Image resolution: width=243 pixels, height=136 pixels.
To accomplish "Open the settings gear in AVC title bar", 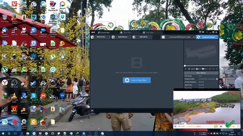I will [x=203, y=32].
